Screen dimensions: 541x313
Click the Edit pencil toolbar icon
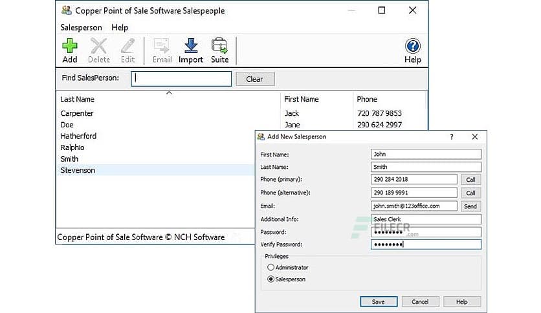point(128,47)
